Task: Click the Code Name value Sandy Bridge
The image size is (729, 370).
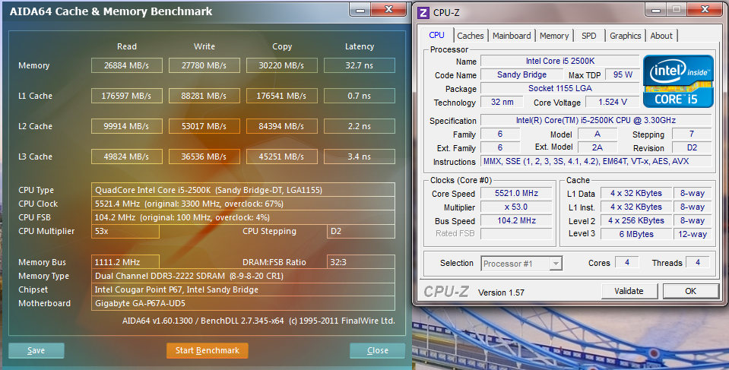Action: (x=521, y=74)
